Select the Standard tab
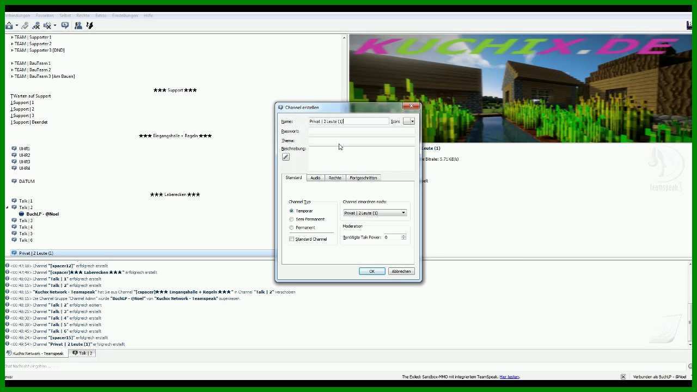The image size is (697, 392). point(294,178)
